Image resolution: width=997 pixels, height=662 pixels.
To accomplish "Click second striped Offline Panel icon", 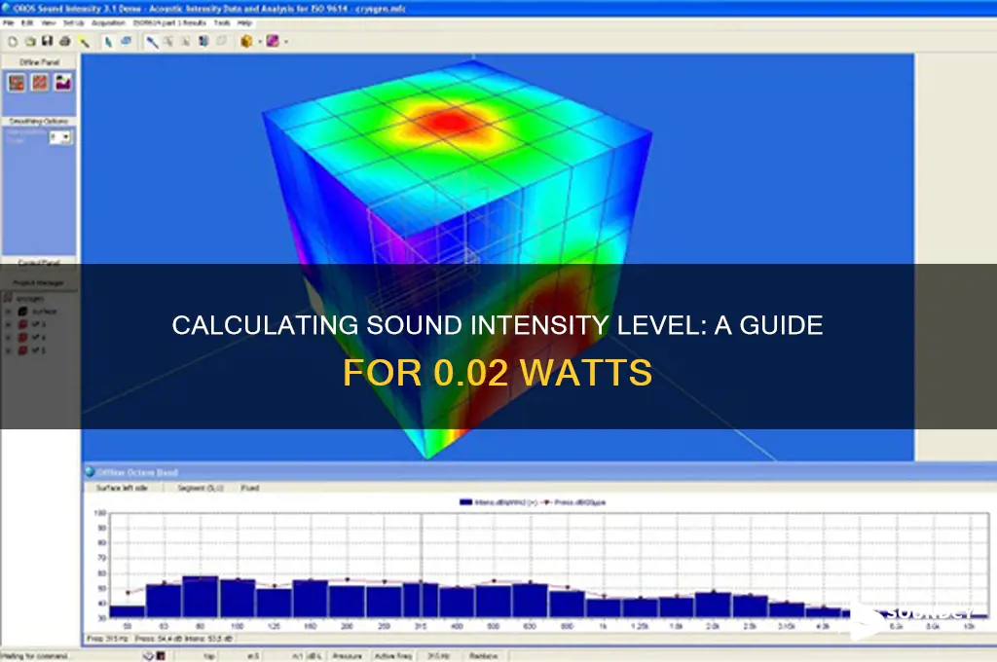I will click(40, 83).
